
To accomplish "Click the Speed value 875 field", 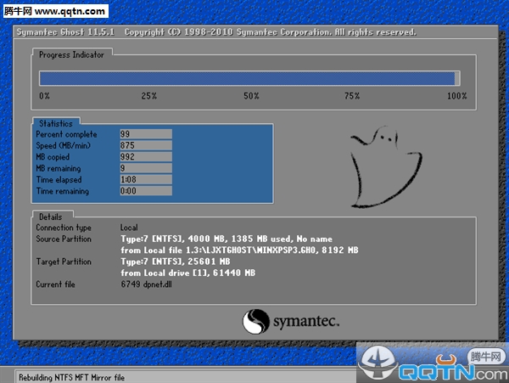I will tap(146, 145).
